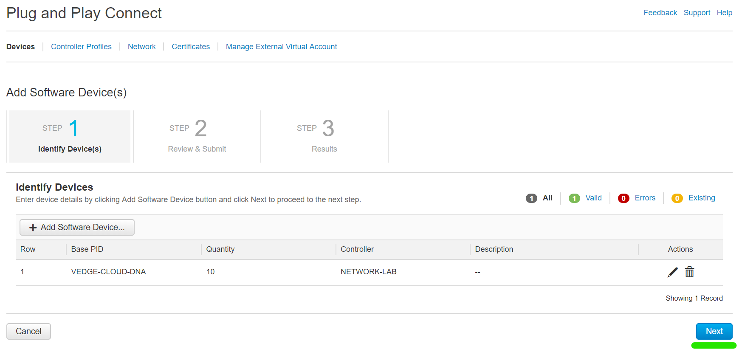Select the quantity value 10
This screenshot has height=352, width=742.
point(210,272)
